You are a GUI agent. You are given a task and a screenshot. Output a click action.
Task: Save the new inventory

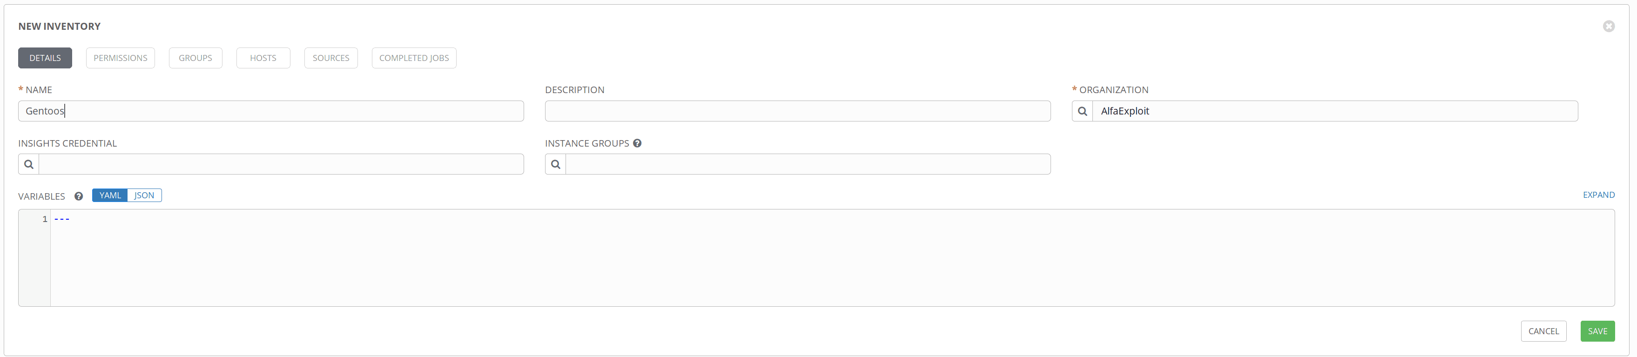click(x=1597, y=331)
